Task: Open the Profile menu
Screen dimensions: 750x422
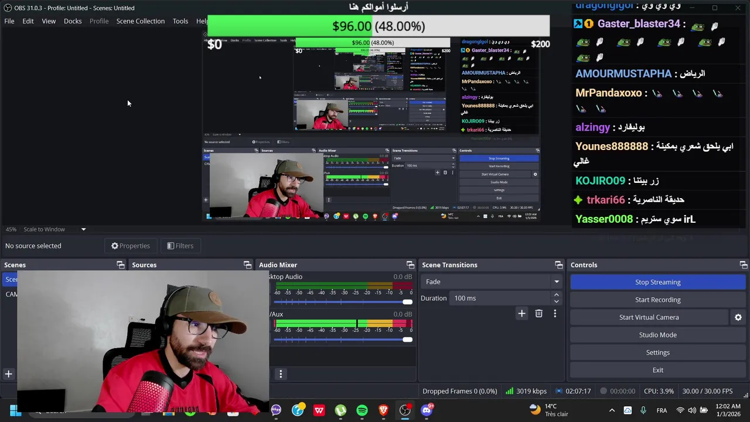Action: pos(99,21)
